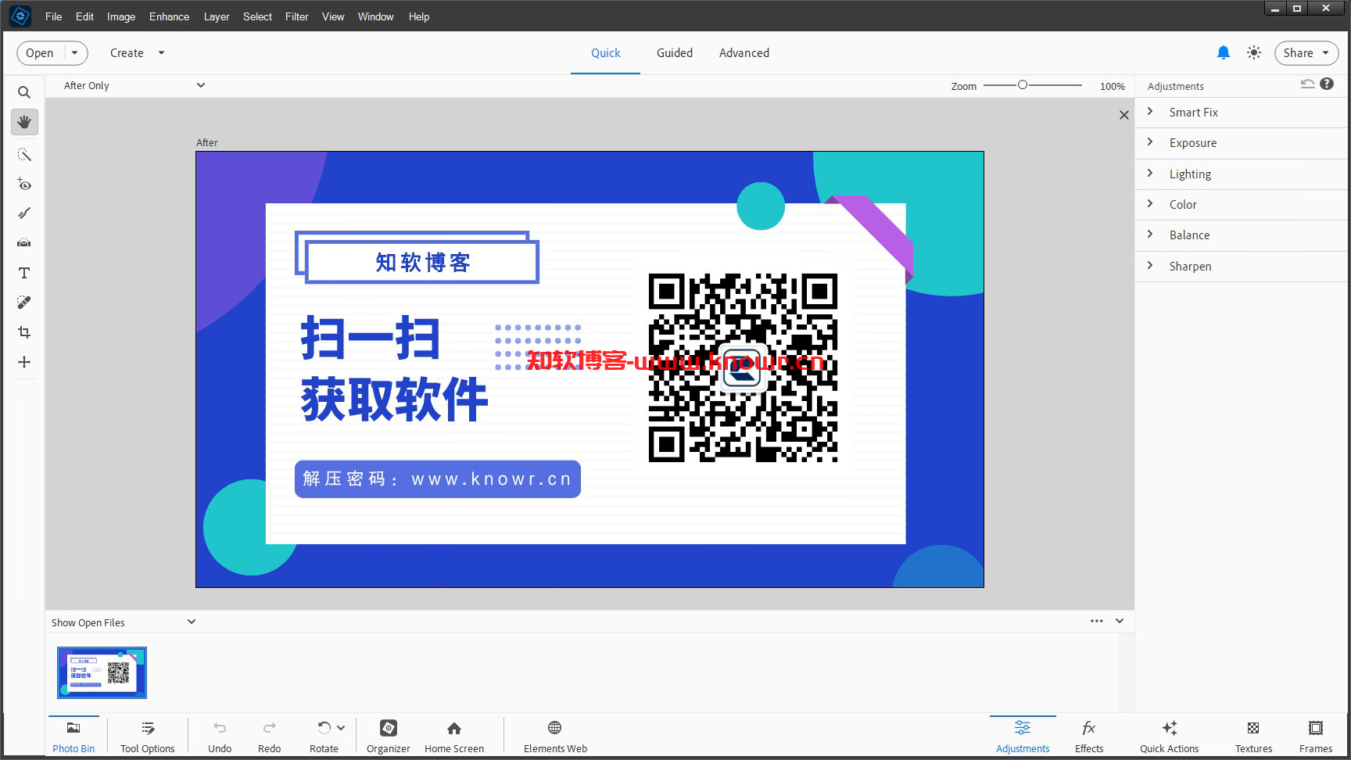The width and height of the screenshot is (1351, 760).
Task: Launch the Organizer
Action: [389, 737]
